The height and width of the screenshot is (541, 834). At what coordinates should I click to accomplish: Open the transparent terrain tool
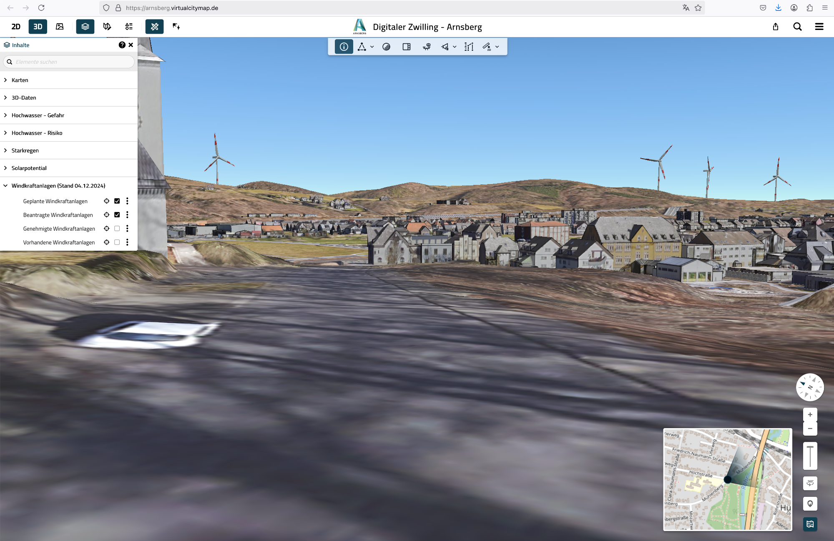[x=387, y=47]
